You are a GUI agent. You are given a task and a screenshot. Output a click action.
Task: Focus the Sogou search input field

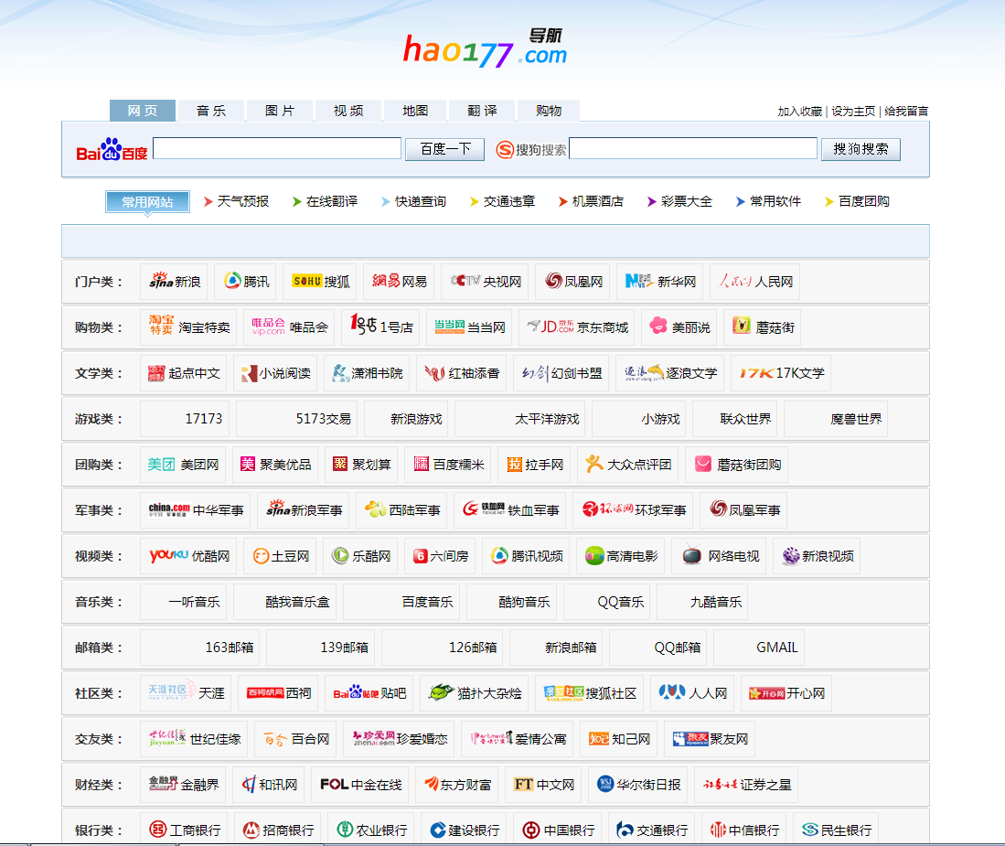(x=693, y=148)
